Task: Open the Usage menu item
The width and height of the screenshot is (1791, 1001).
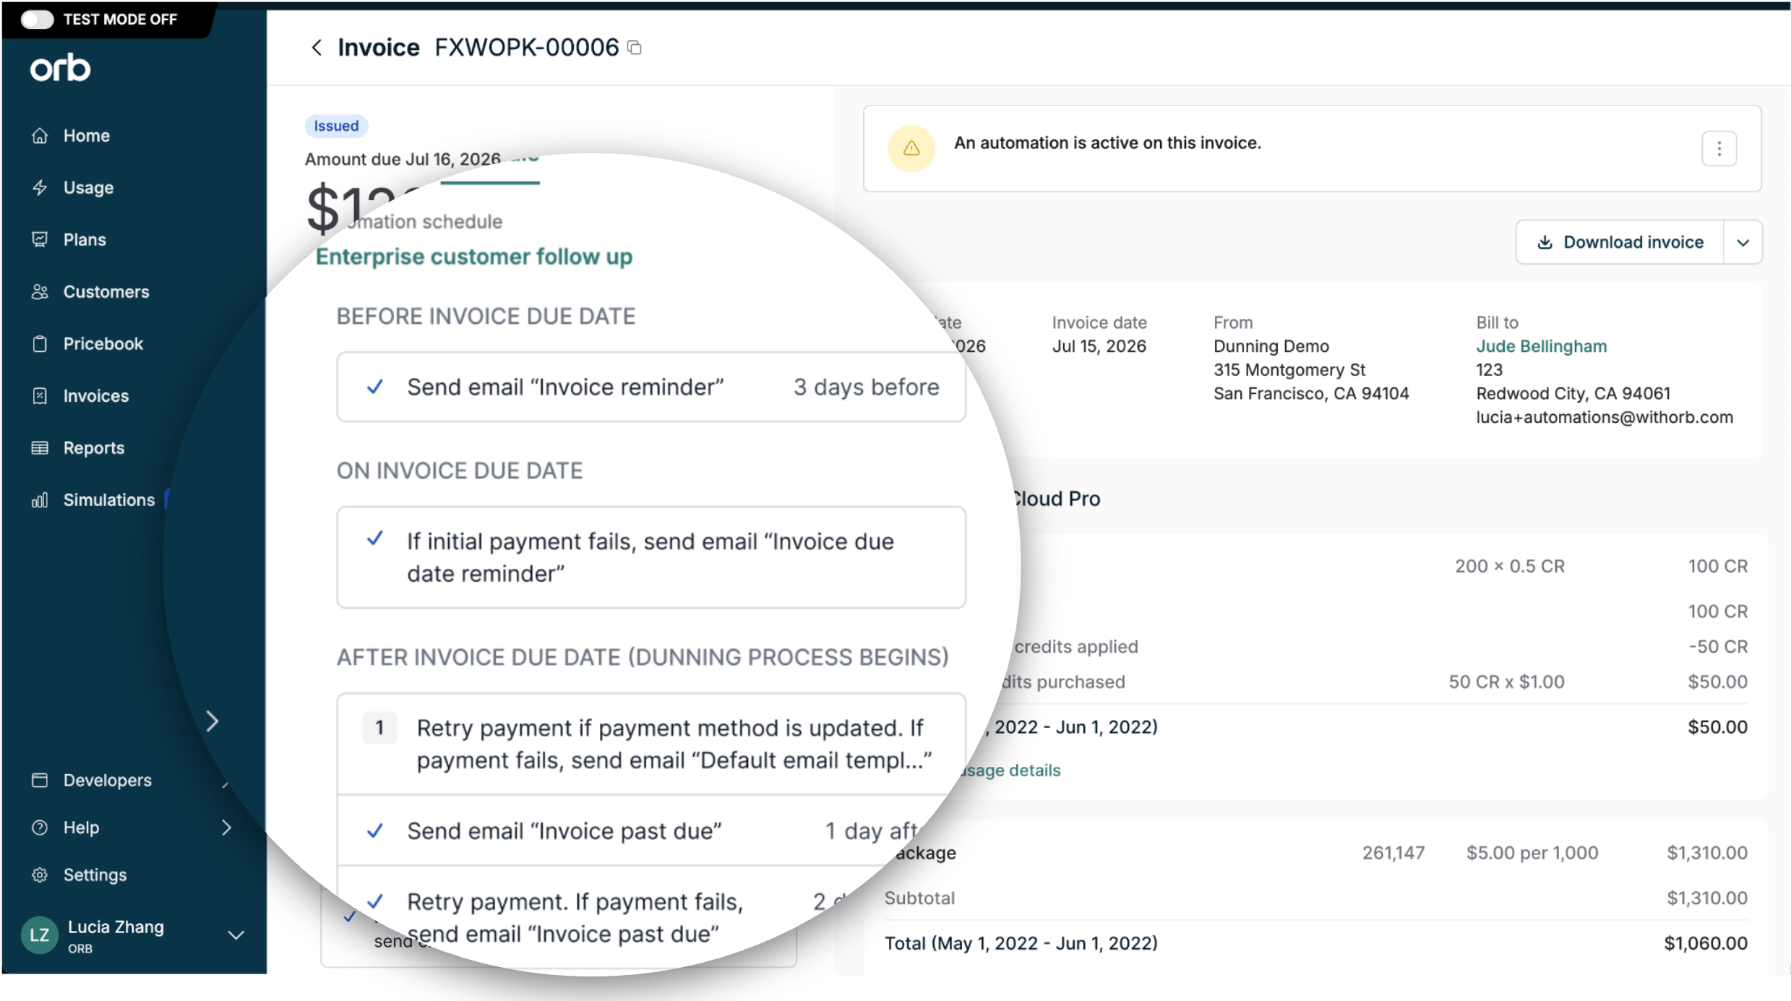Action: coord(88,188)
